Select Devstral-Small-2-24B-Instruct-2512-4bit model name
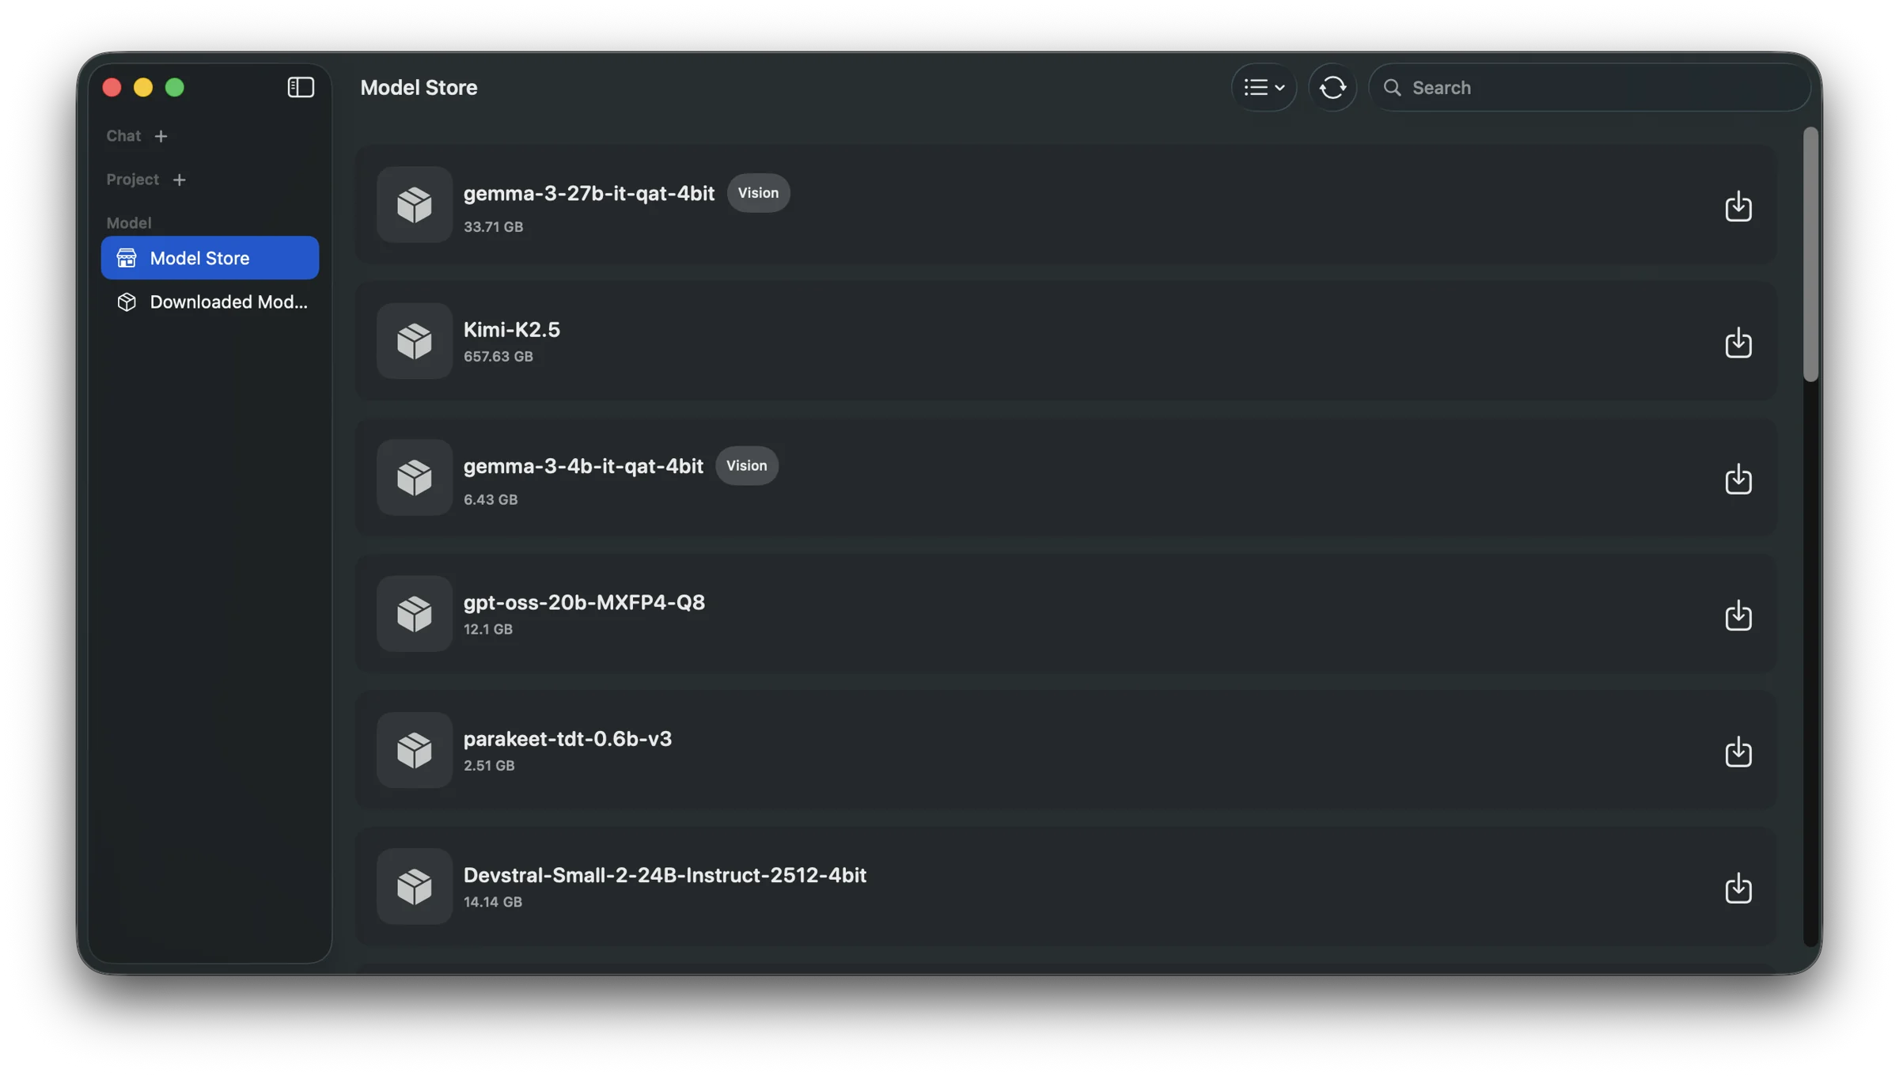Image resolution: width=1899 pixels, height=1076 pixels. click(665, 875)
